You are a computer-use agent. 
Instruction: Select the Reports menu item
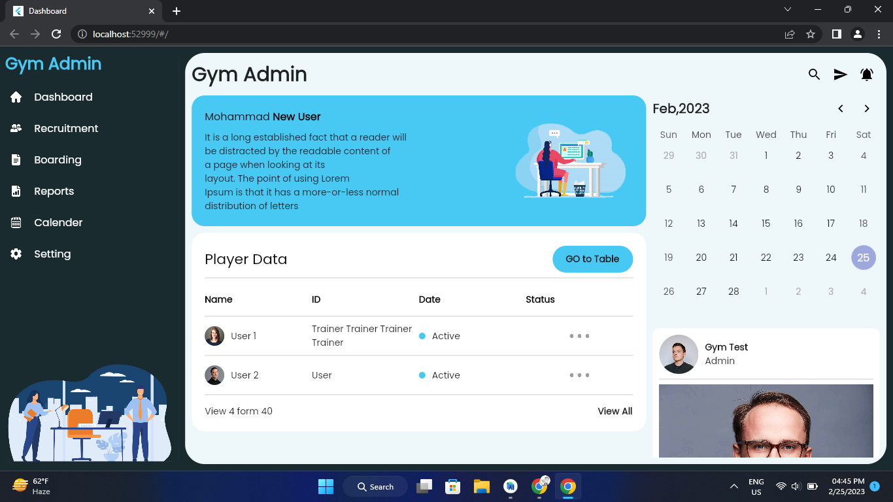tap(54, 191)
